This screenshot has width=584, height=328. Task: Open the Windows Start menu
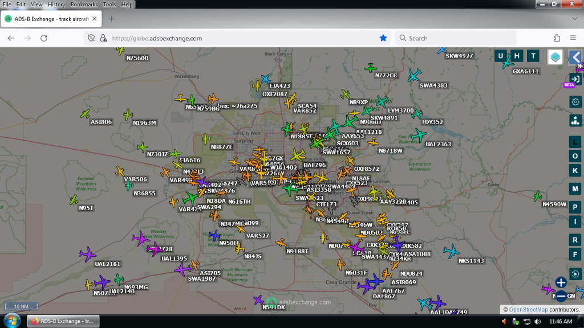coord(12,321)
